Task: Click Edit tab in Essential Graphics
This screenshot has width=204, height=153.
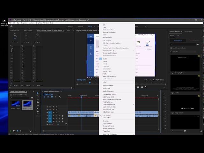Action: [x=178, y=36]
